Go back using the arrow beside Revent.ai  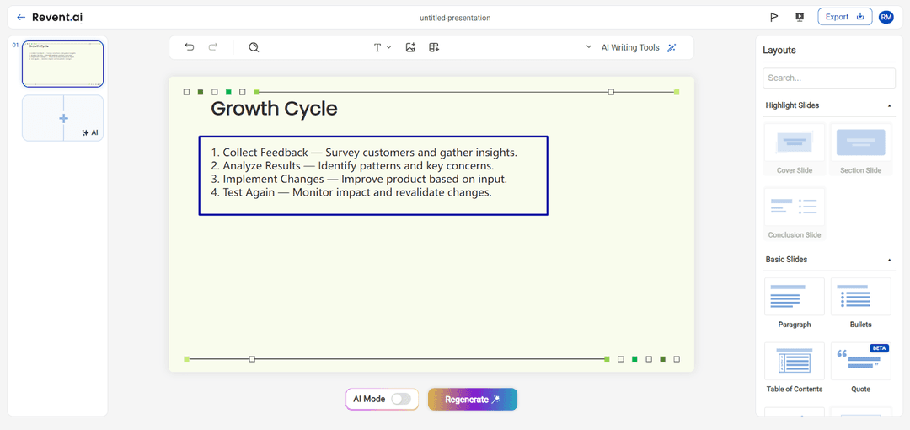point(21,18)
